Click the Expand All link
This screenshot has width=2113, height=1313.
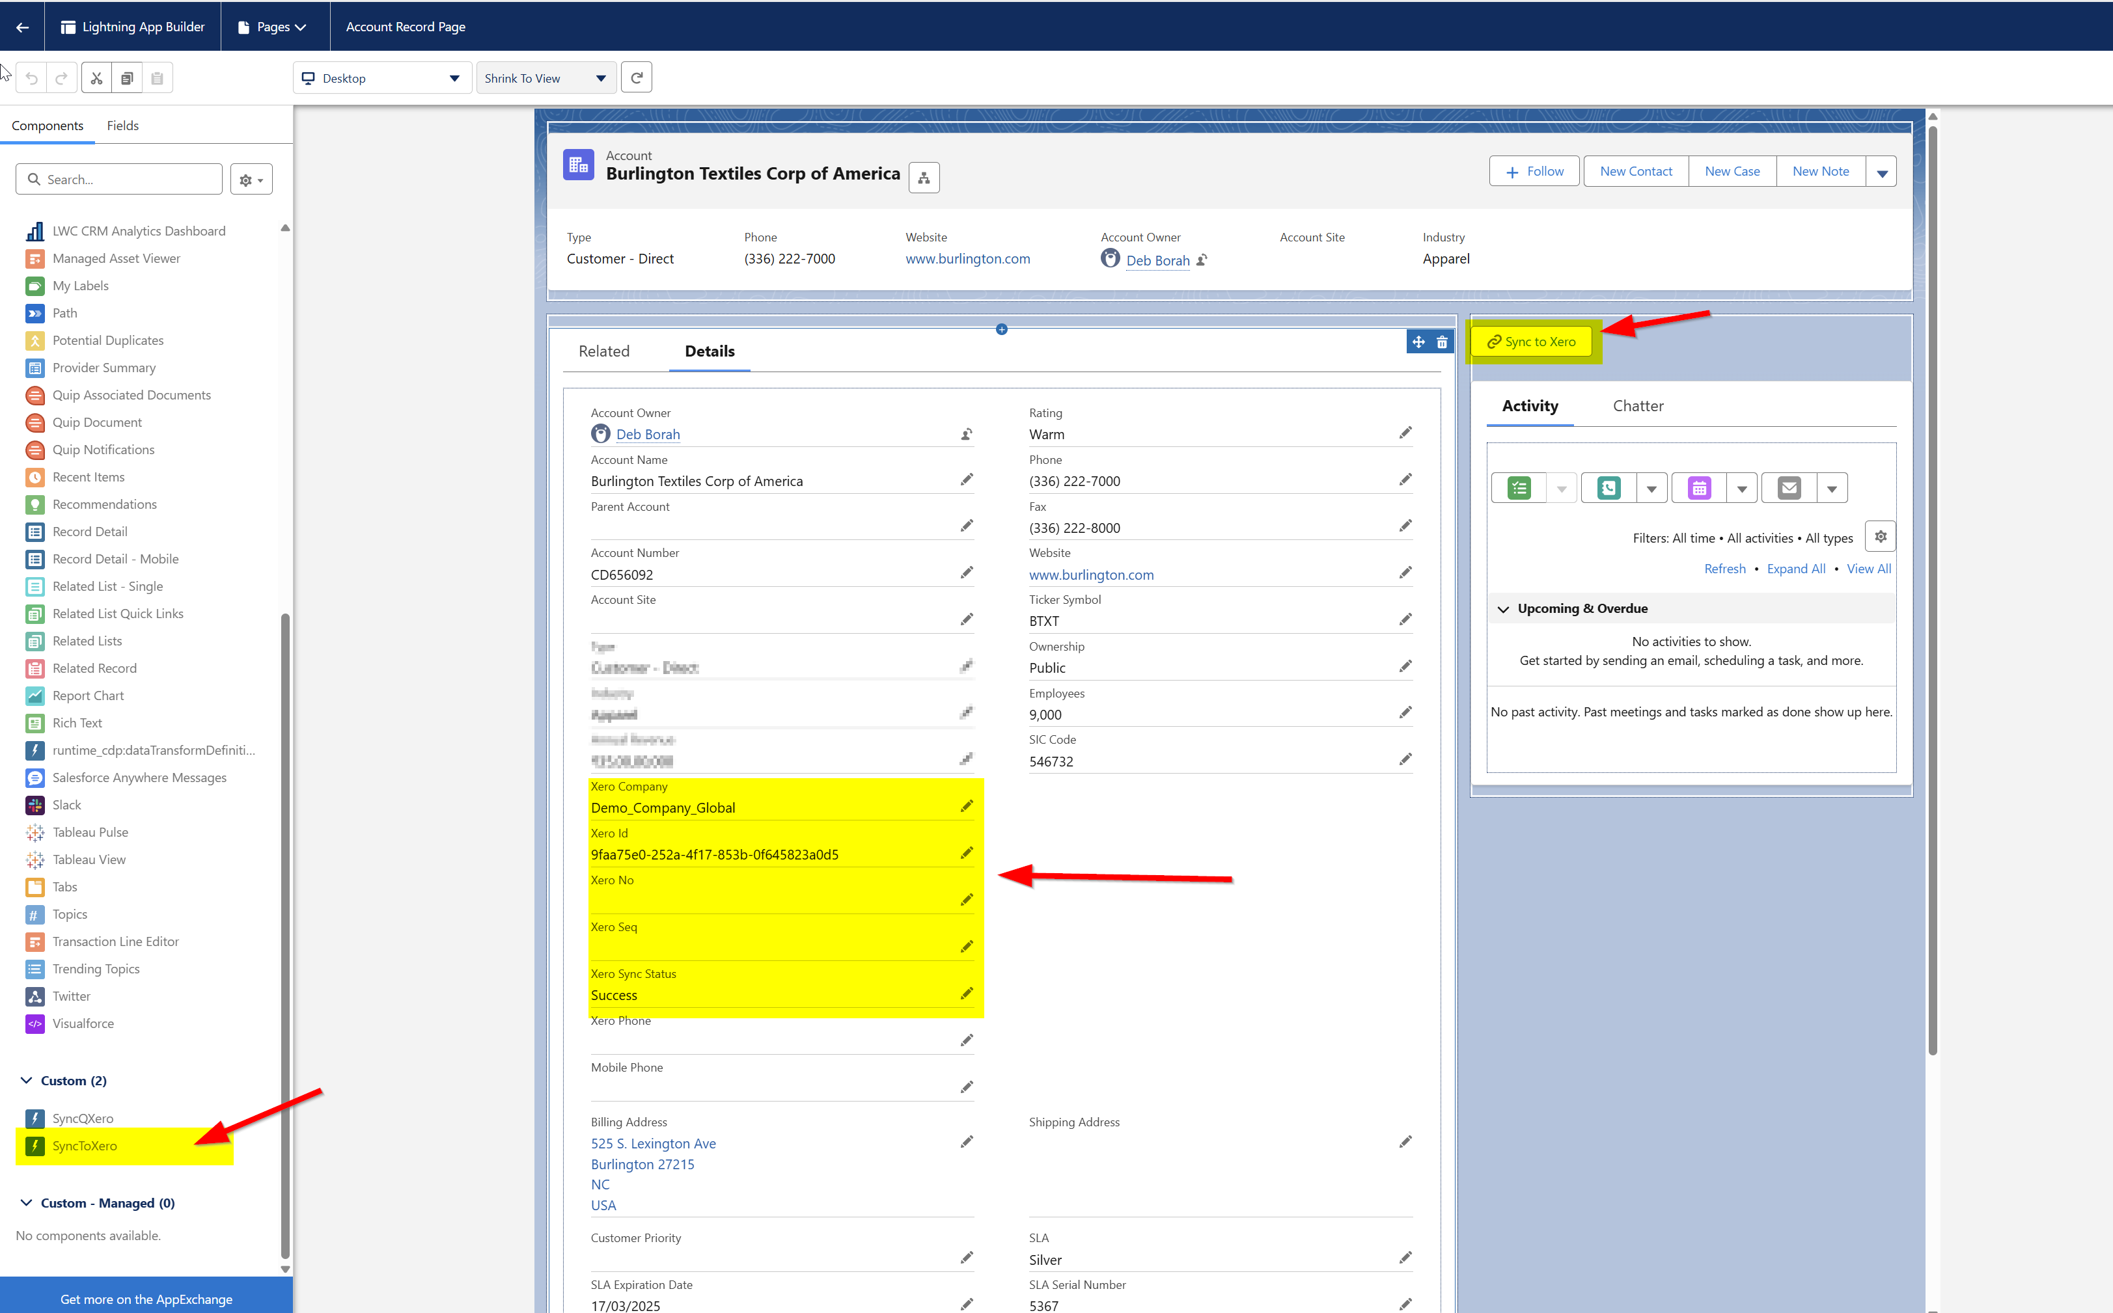point(1796,569)
